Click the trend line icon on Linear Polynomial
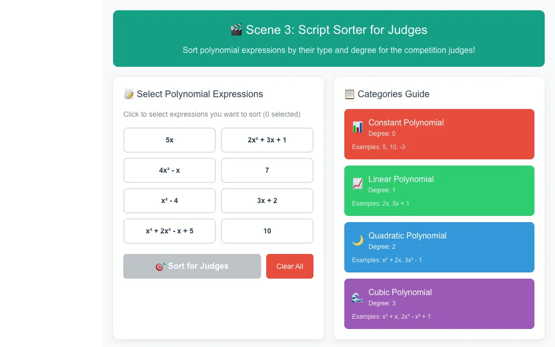The height and width of the screenshot is (347, 555). 358,184
